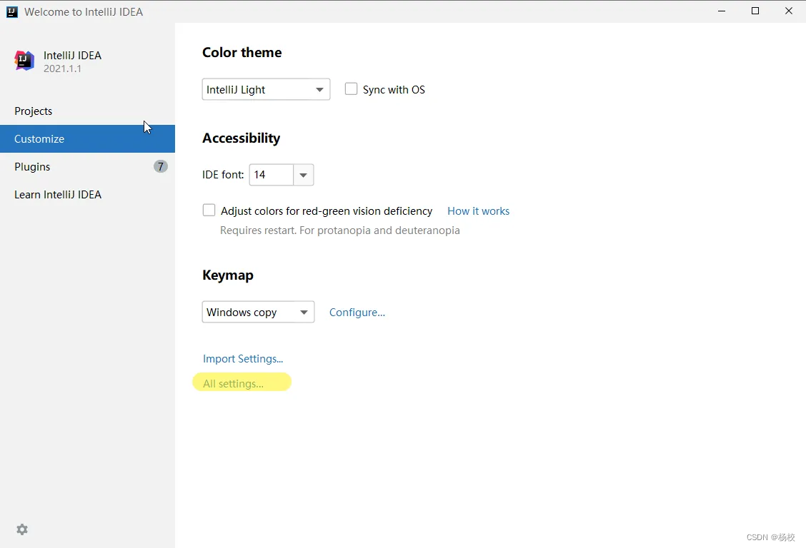Image resolution: width=806 pixels, height=548 pixels.
Task: Enable Sync with OS checkbox
Action: 351,89
